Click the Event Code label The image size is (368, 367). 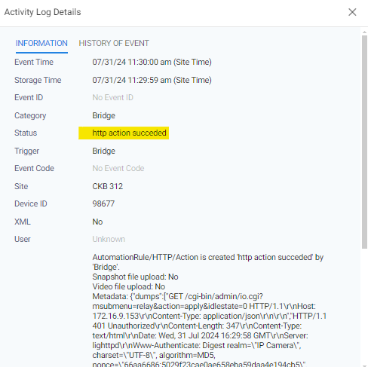tap(34, 168)
